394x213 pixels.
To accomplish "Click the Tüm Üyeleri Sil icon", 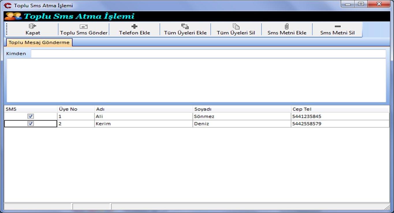I will (x=236, y=27).
